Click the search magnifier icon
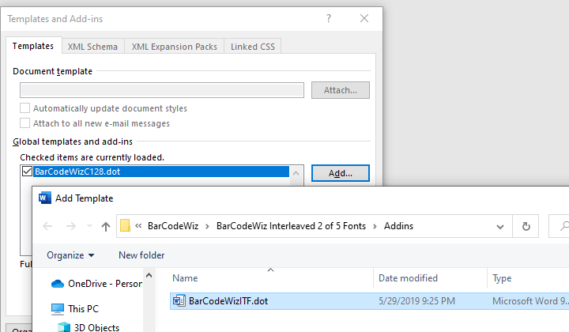This screenshot has width=569, height=332. pyautogui.click(x=563, y=226)
